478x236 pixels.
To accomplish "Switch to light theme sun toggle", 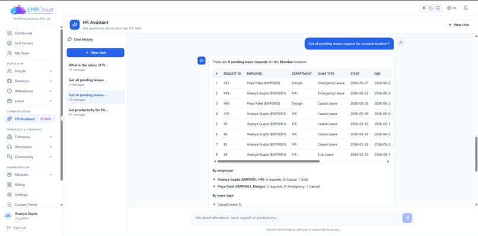I will tap(424, 8).
